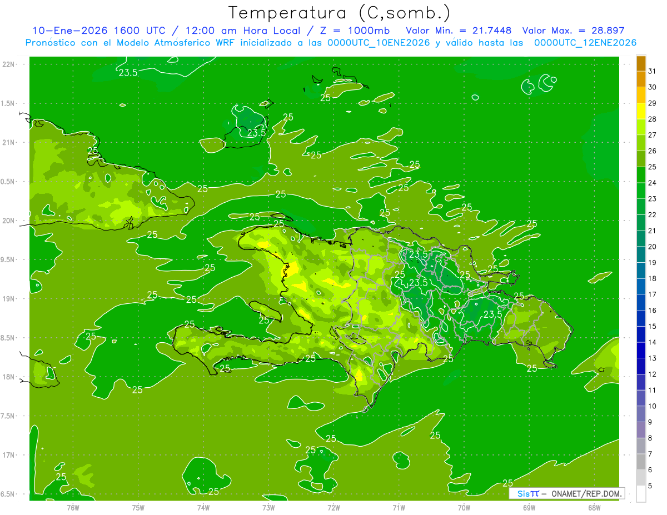Click the title "Temperatura (C,somb.)"
The height and width of the screenshot is (515, 667).
[340, 12]
